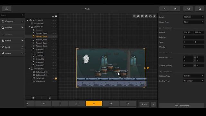Image resolution: width=206 pixels, height=116 pixels.
Task: Unlock the DarkClouds orange lock
Action: [56, 78]
